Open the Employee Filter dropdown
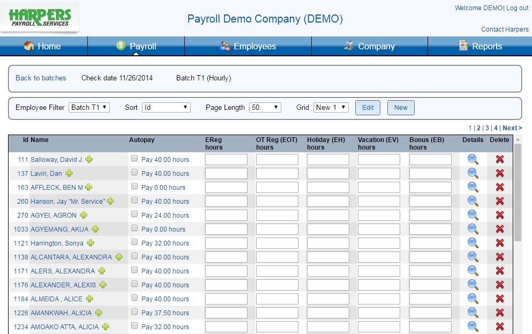 pyautogui.click(x=89, y=107)
